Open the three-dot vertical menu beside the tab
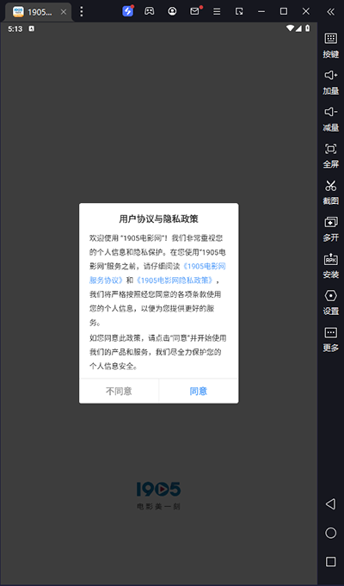The width and height of the screenshot is (344, 586). coord(82,11)
